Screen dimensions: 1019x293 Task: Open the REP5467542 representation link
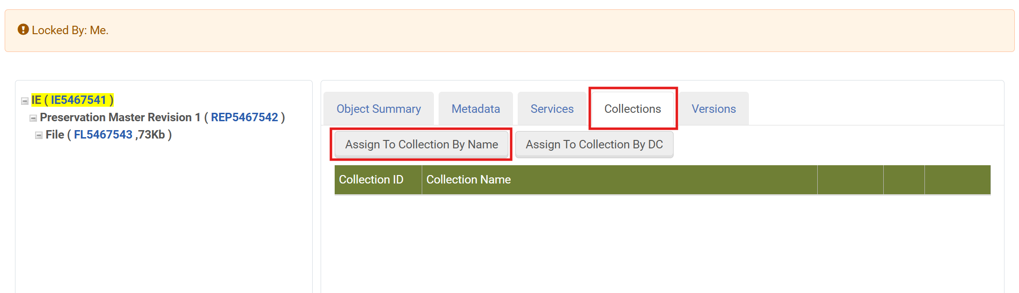click(x=245, y=117)
